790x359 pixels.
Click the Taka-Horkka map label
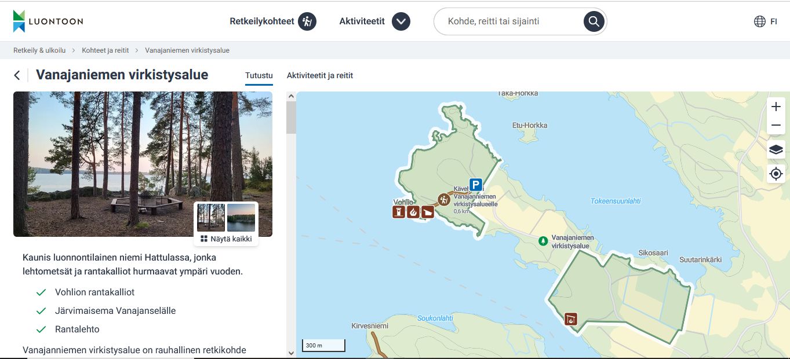pyautogui.click(x=518, y=93)
